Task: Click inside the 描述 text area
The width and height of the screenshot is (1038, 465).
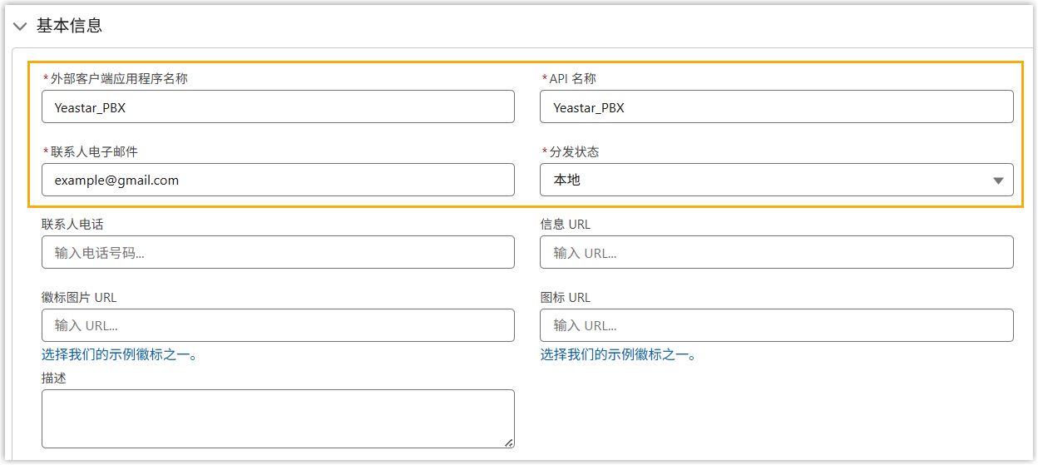Action: point(278,418)
